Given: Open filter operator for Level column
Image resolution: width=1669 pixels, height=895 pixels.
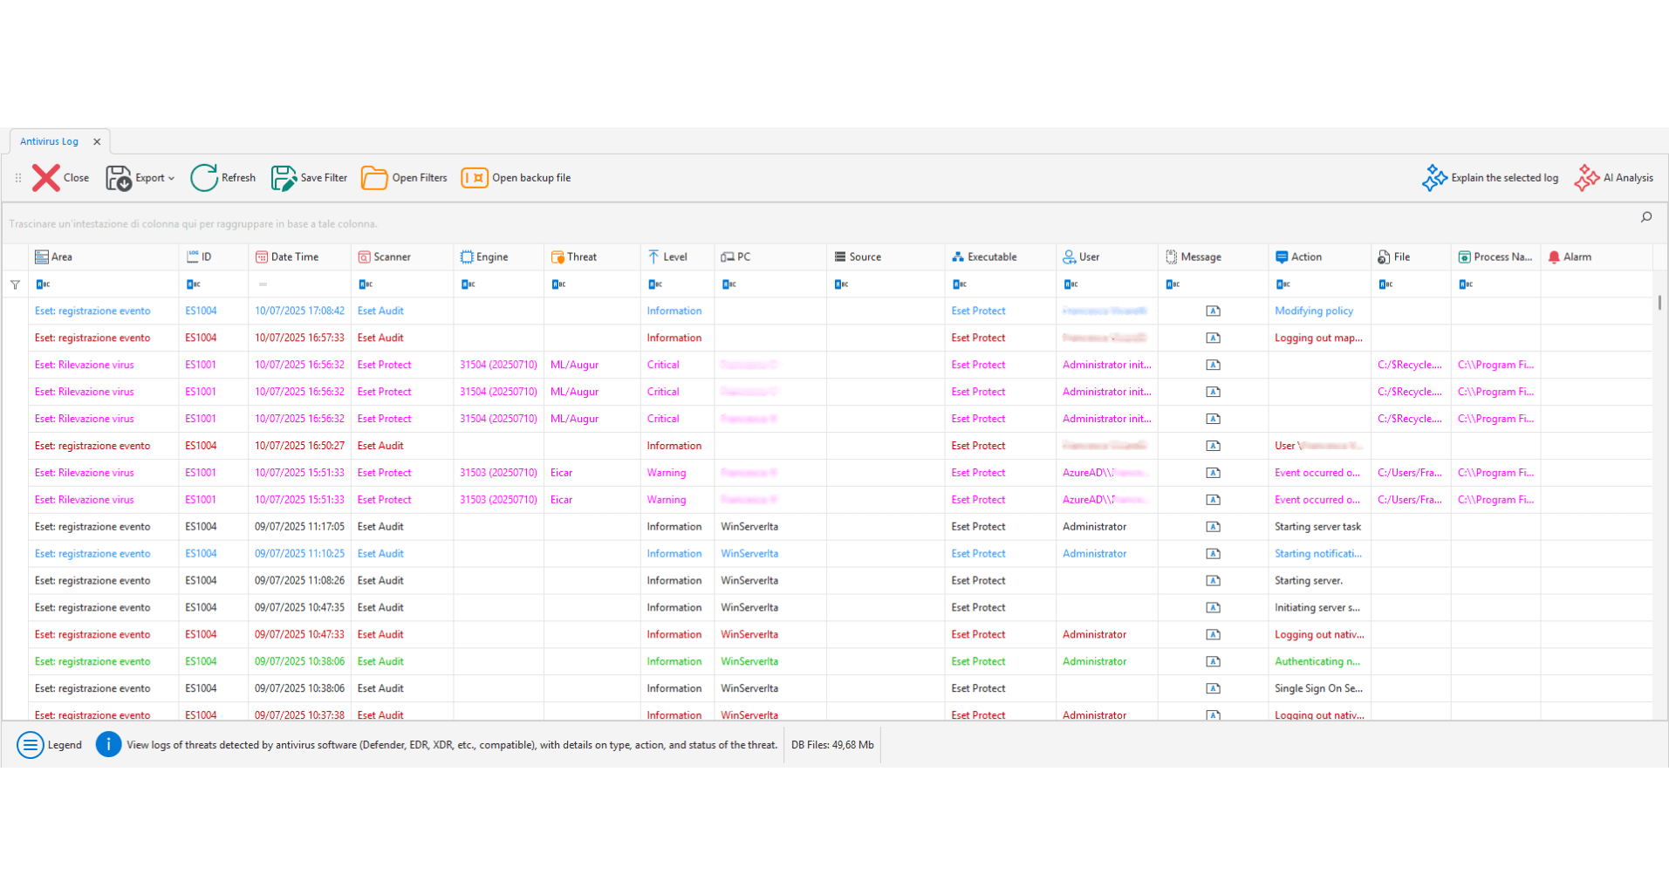Looking at the screenshot, I should coord(655,284).
